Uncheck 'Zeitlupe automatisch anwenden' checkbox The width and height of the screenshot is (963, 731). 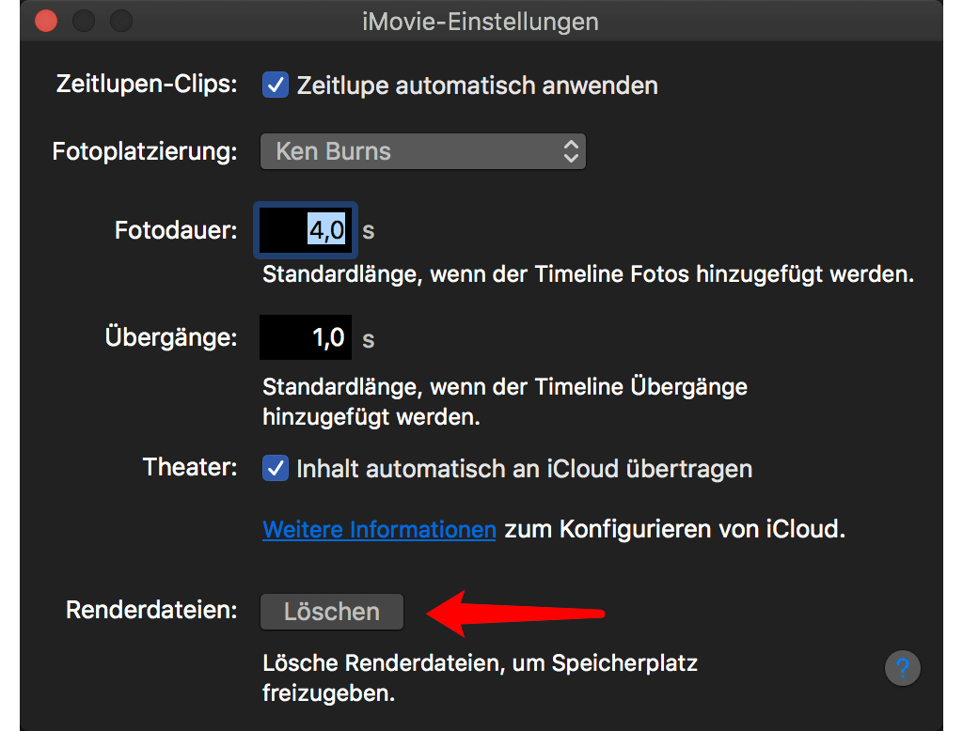(276, 85)
